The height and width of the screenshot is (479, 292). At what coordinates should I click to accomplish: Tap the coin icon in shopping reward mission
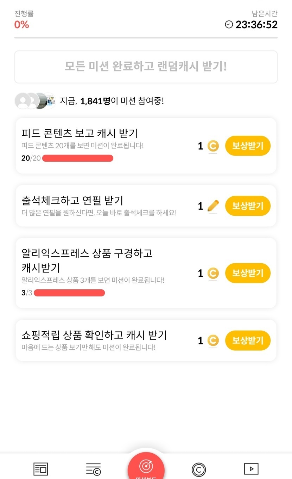[213, 340]
